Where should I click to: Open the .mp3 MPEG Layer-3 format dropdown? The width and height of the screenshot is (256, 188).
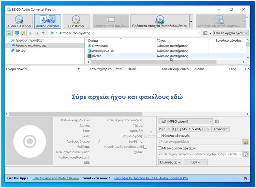coord(185,121)
